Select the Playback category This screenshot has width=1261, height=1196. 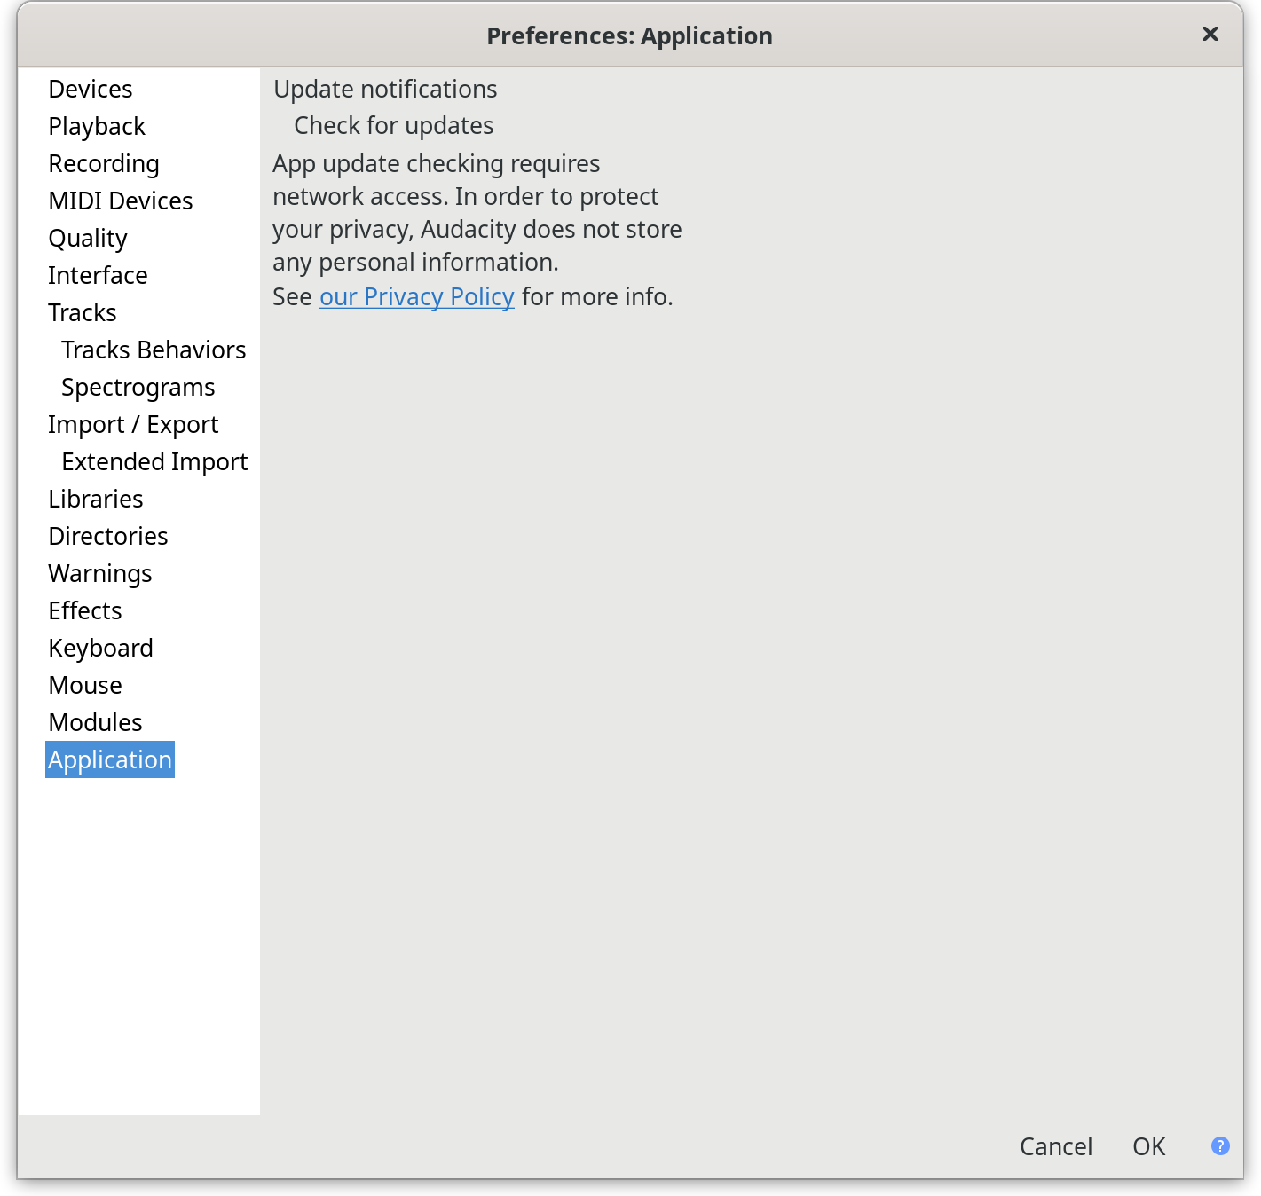coord(96,126)
